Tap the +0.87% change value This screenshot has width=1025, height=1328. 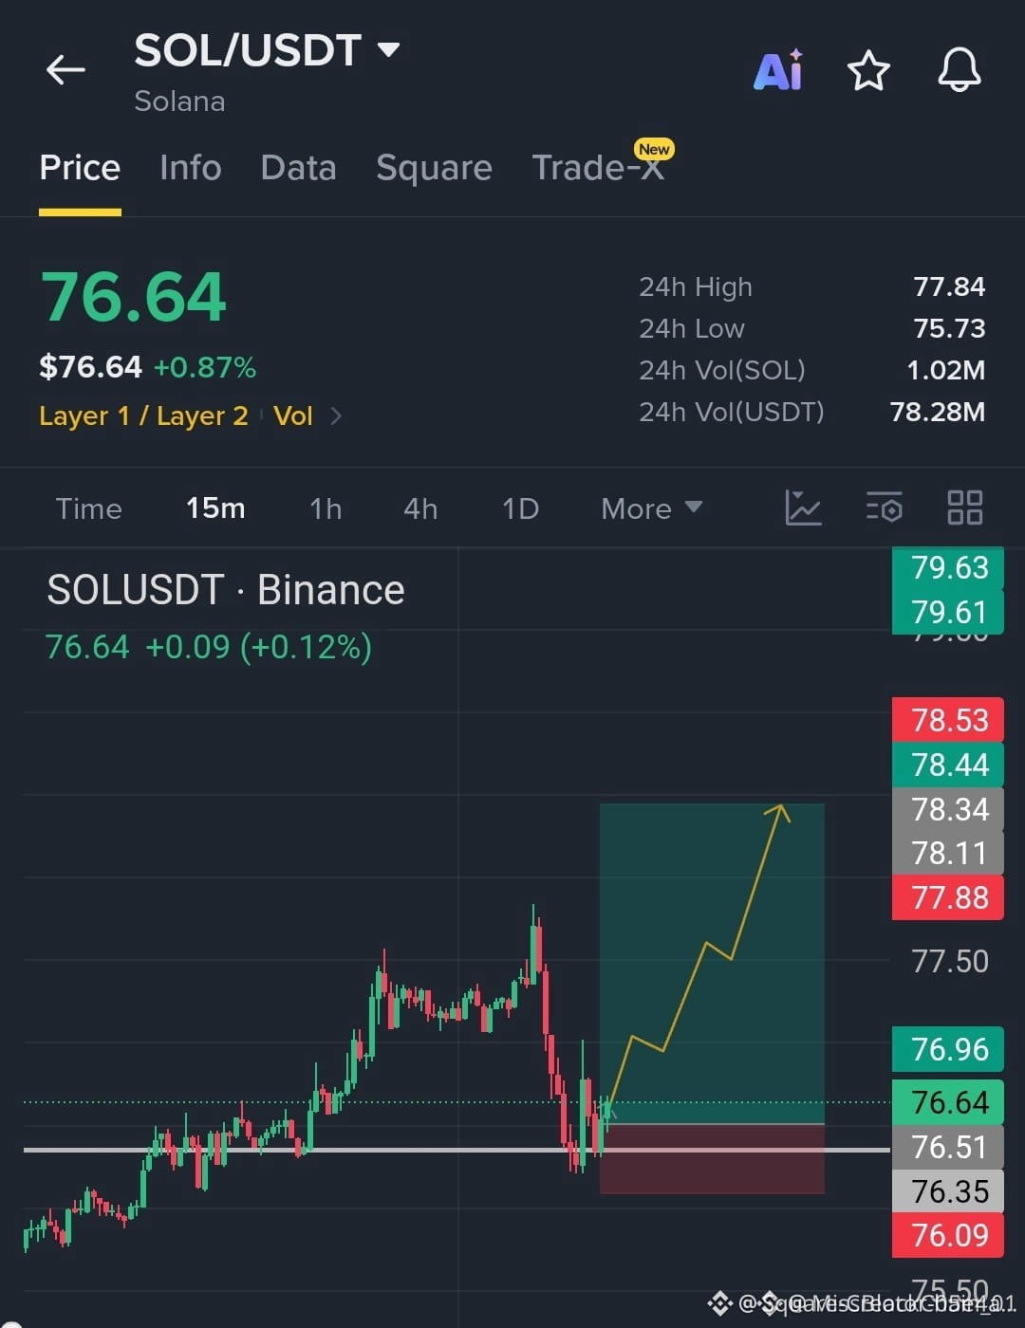click(205, 367)
